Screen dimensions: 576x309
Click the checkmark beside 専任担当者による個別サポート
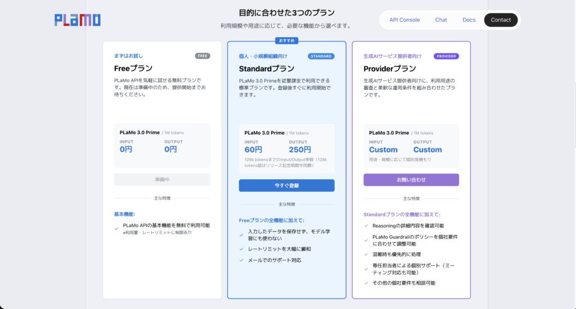point(366,269)
